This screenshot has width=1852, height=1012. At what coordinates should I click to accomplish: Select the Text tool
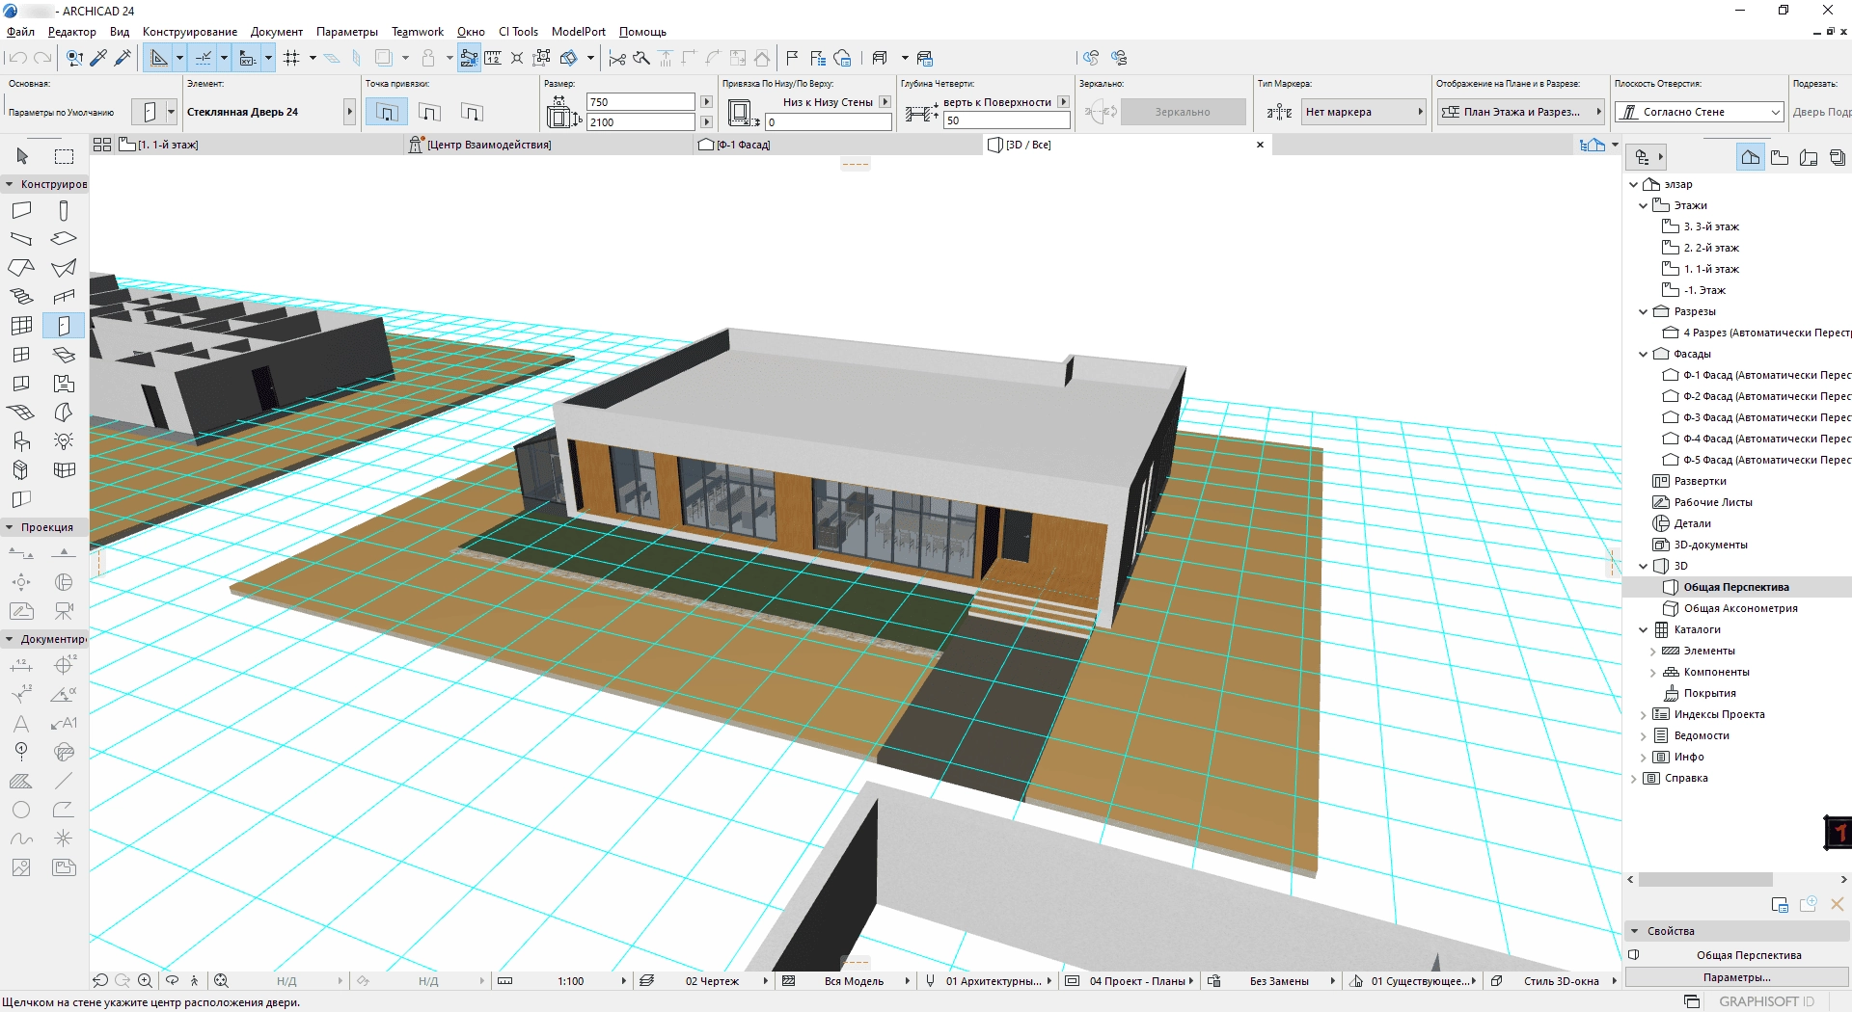21,723
